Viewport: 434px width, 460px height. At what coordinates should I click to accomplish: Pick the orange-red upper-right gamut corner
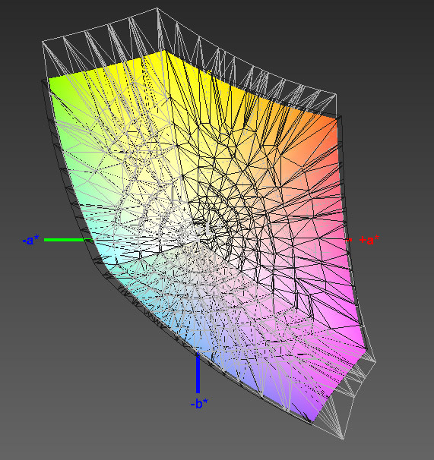(332, 123)
